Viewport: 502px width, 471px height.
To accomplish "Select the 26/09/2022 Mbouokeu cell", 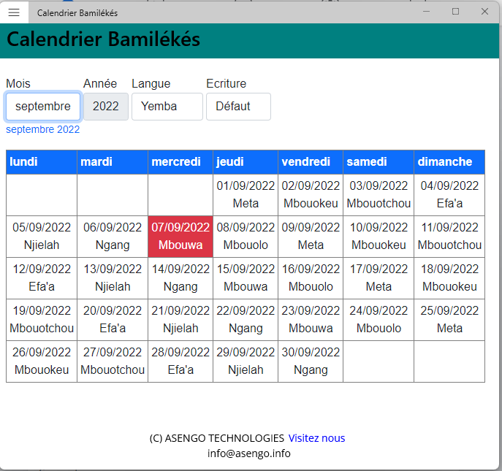I will point(42,361).
